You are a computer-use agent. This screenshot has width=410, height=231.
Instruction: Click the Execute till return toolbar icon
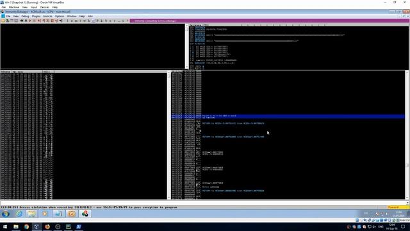[x=56, y=21]
